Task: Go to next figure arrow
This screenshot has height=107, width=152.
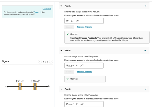Action: coord(51,62)
